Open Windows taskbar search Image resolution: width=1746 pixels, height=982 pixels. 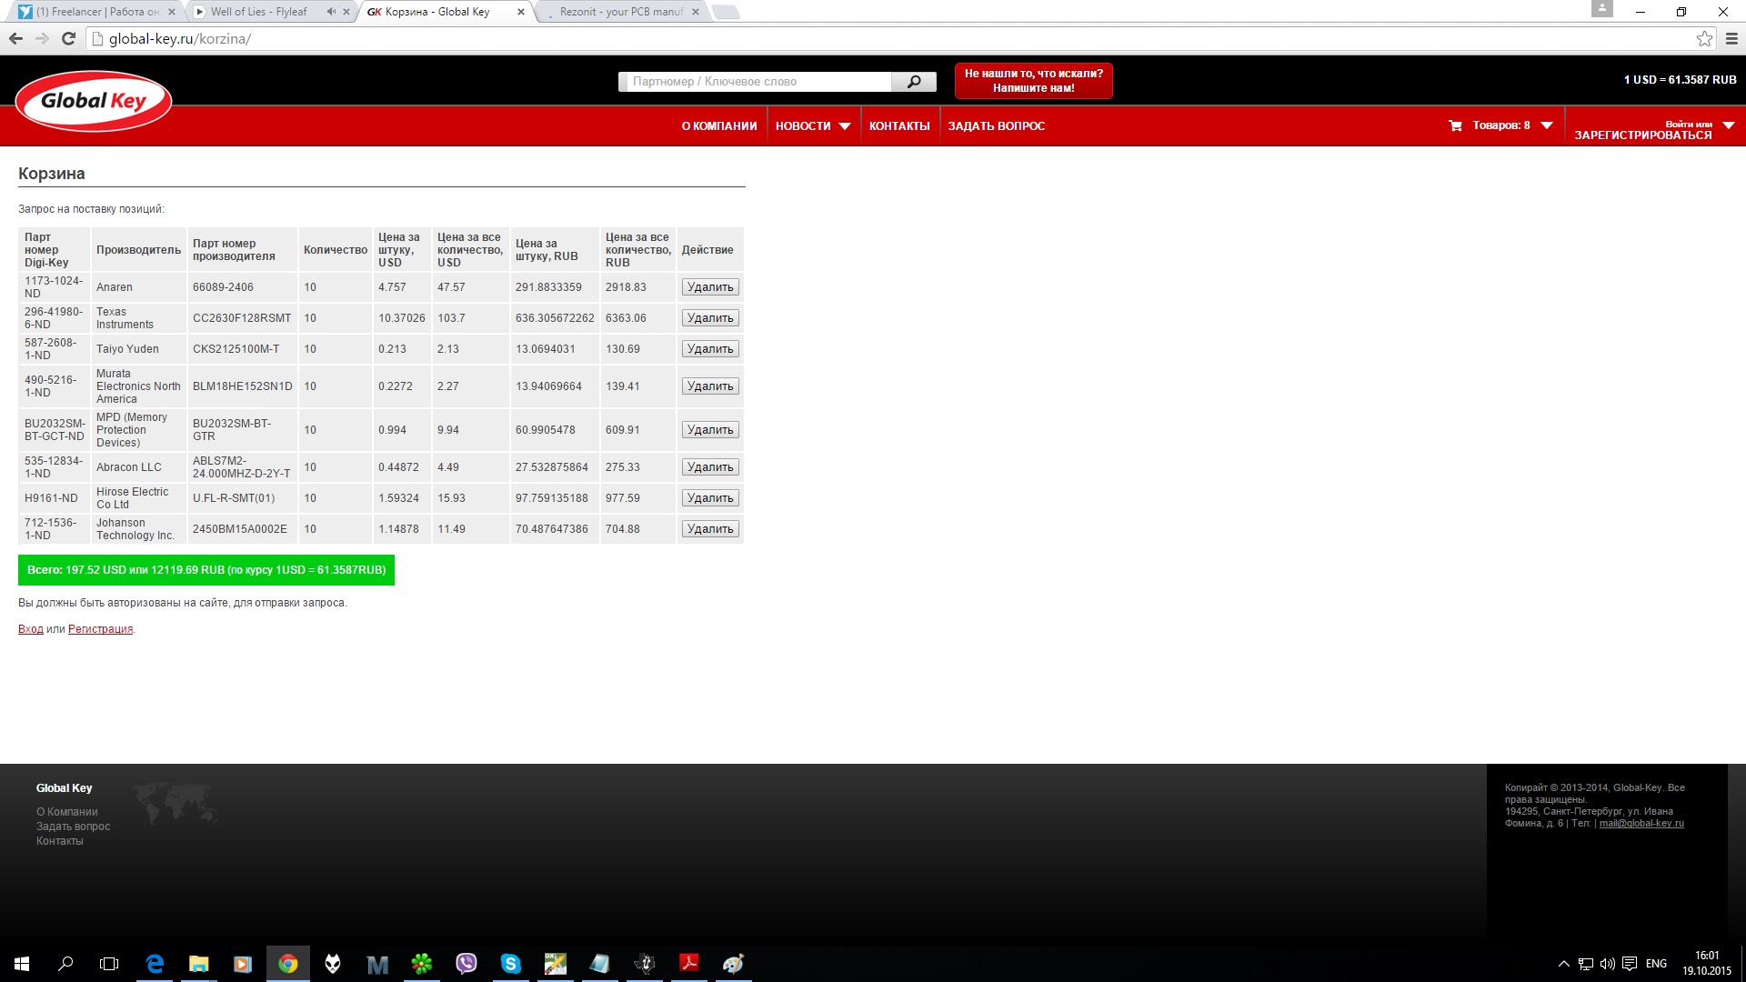pos(65,964)
